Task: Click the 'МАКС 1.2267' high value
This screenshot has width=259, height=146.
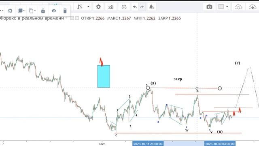Action: (x=119, y=18)
